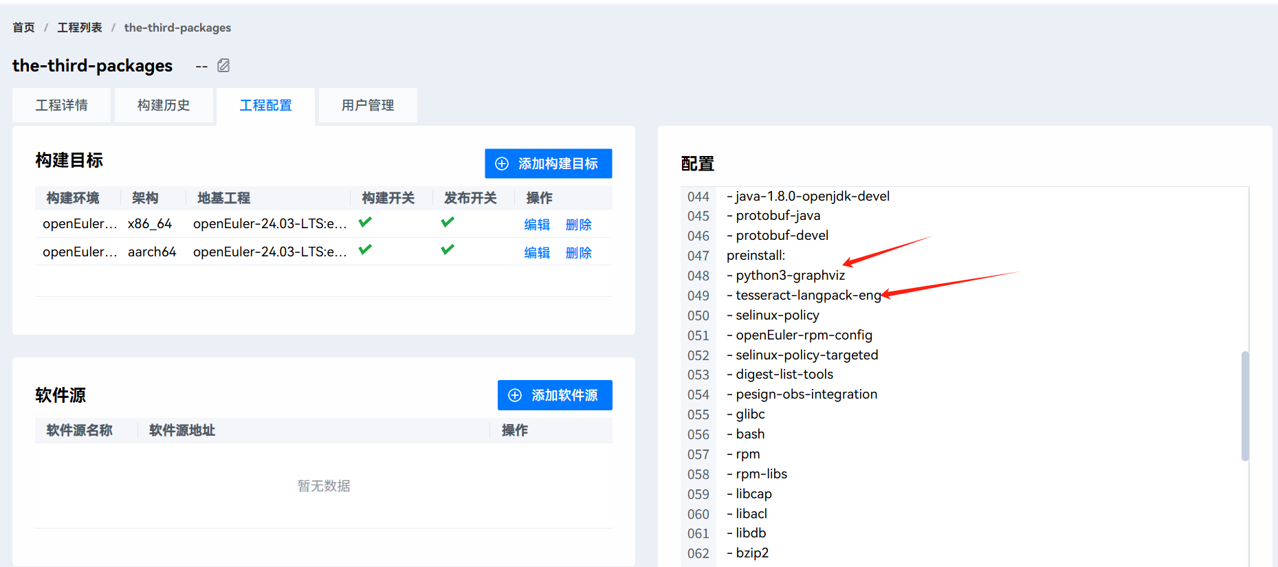Viewport: 1278px width, 567px height.
Task: Click the 构建环境 column header
Action: click(73, 198)
